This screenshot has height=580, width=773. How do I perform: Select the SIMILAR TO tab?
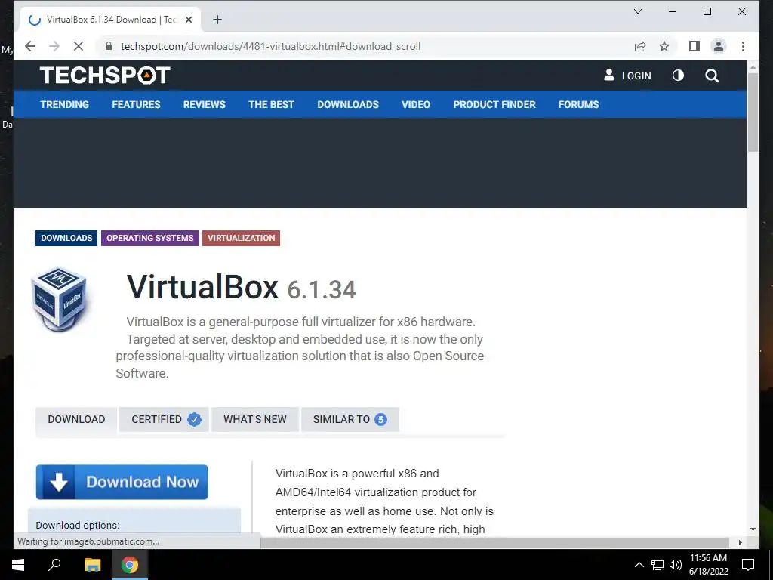click(x=350, y=419)
